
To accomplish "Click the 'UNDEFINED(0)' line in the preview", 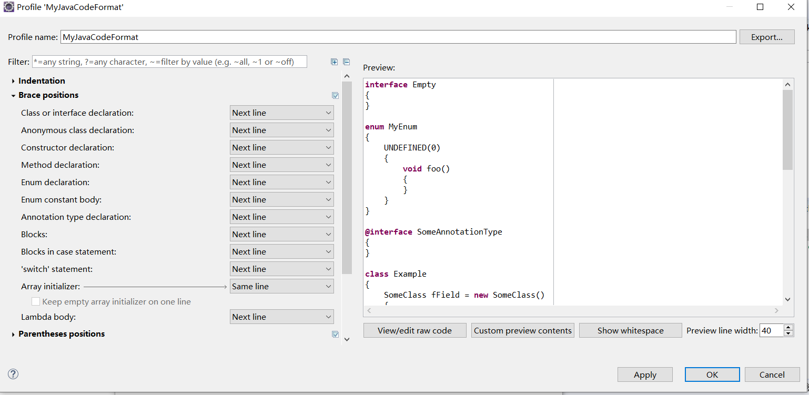I will (412, 147).
